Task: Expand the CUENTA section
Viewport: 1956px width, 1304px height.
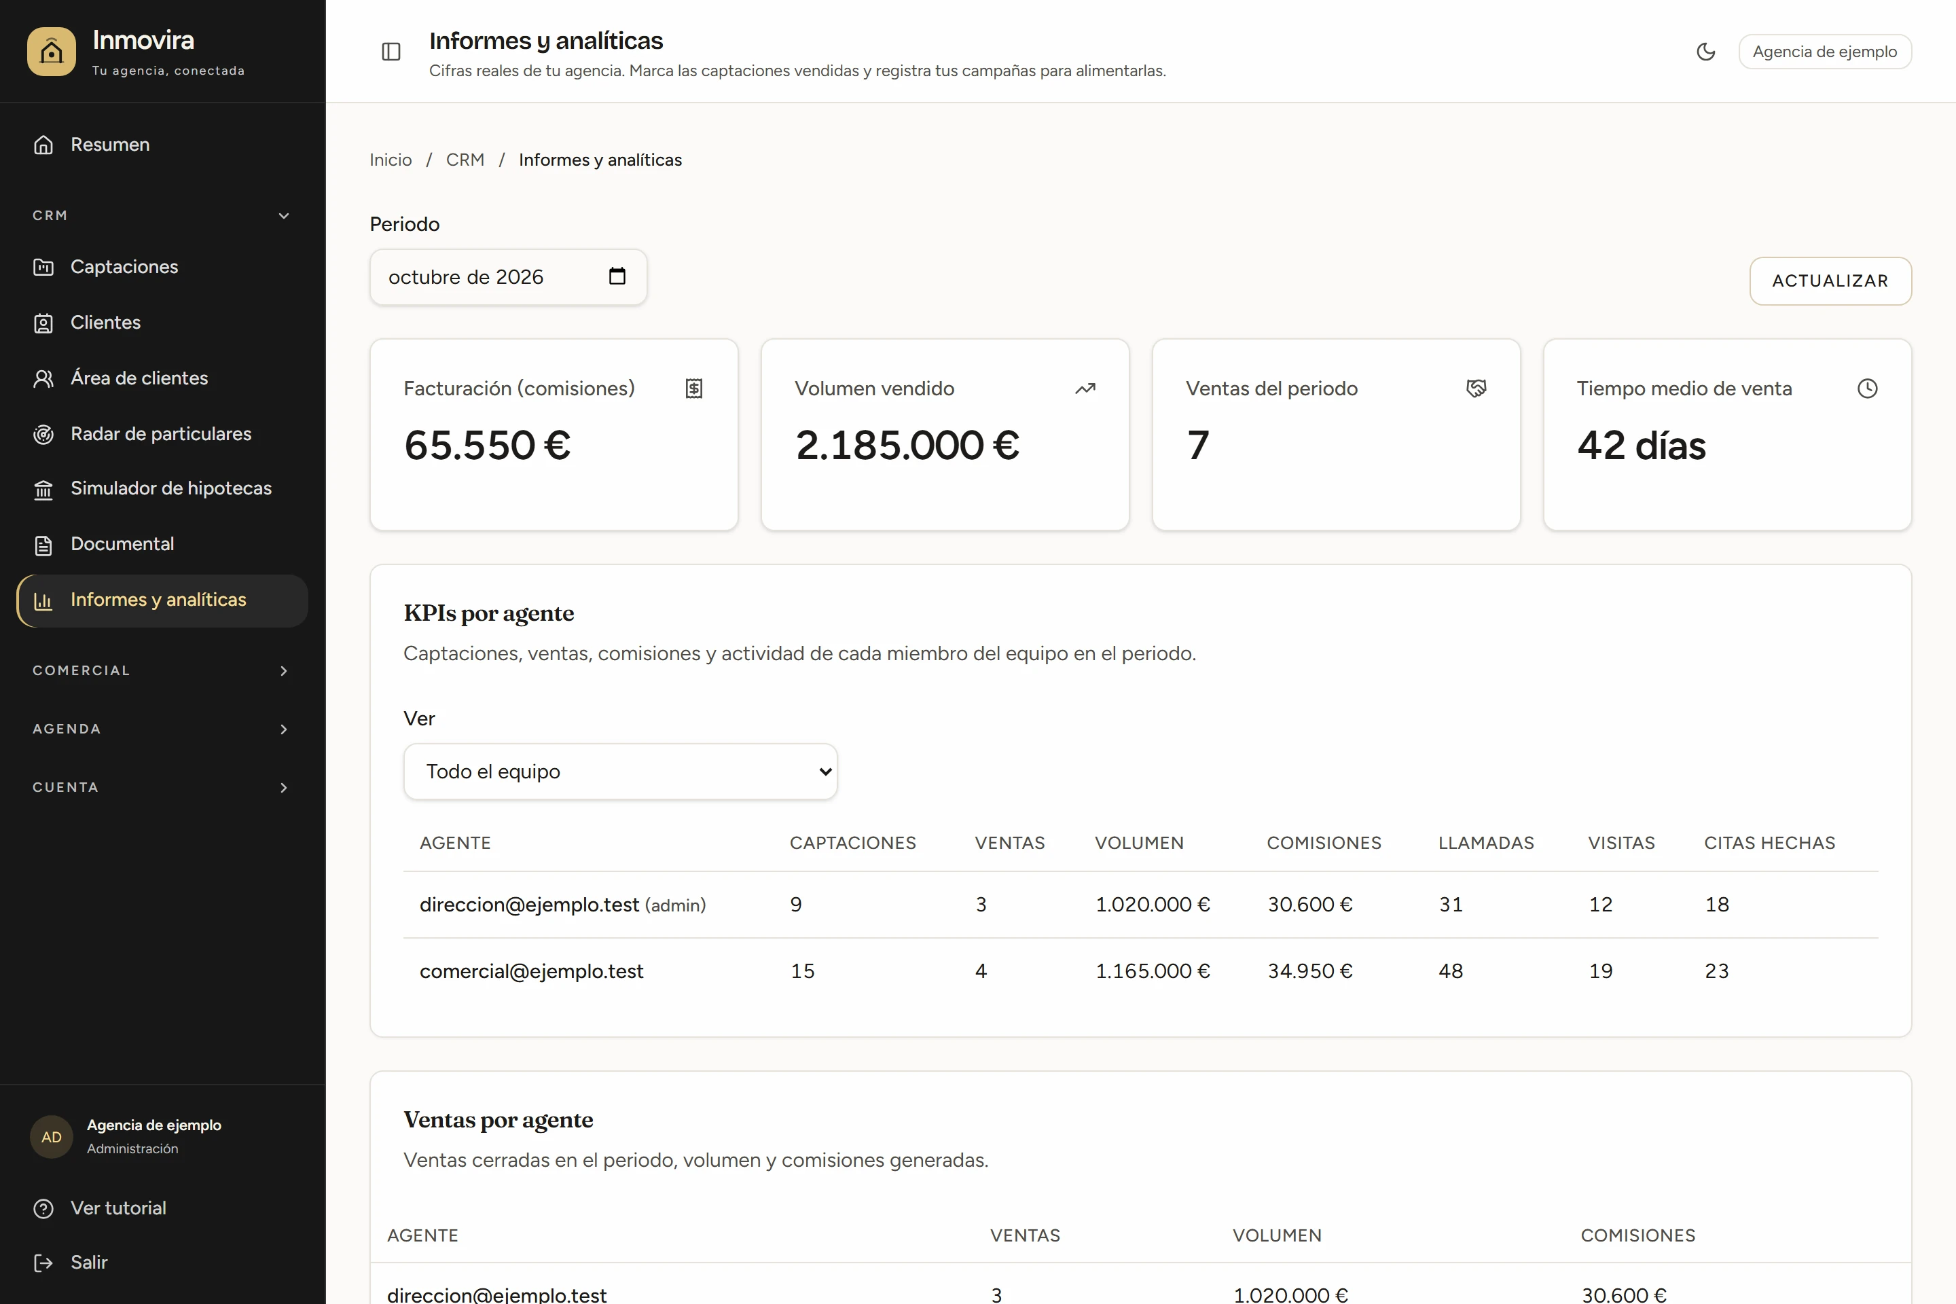Action: 162,786
